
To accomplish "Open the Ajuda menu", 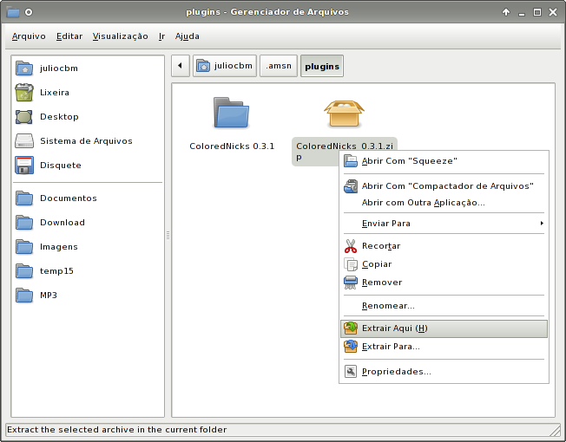I will (x=187, y=36).
